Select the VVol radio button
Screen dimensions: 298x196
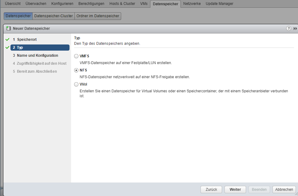tap(76, 84)
